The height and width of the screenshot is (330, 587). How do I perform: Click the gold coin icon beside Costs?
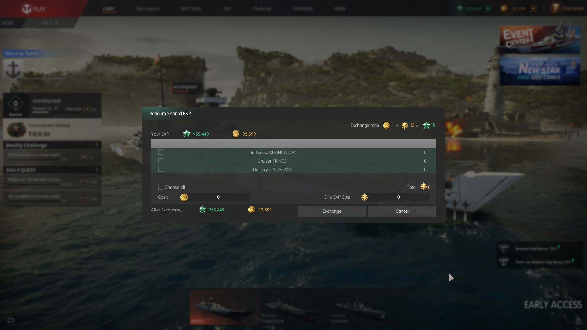(184, 197)
